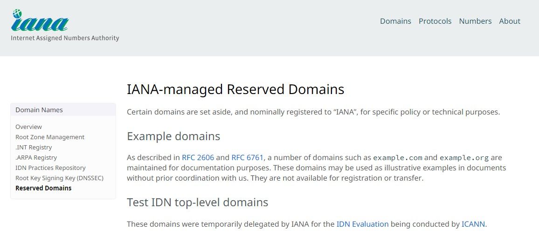Click the bold Reserved Domains sidebar item
The image size is (539, 236).
(x=43, y=188)
